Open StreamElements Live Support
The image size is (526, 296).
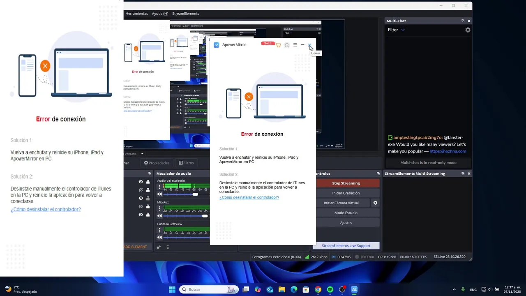[346, 245]
